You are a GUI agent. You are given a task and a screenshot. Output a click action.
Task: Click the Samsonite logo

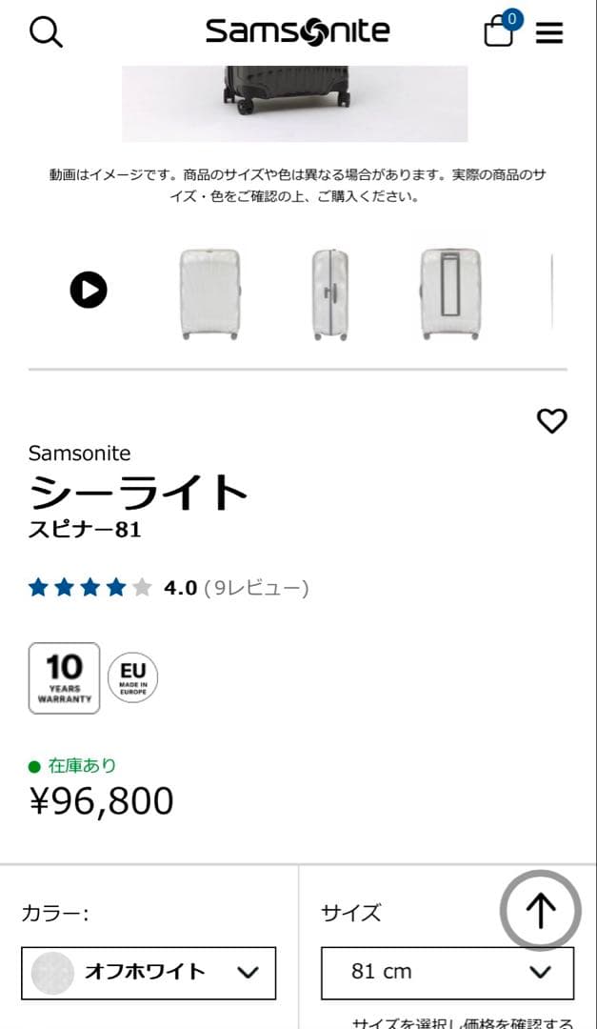click(298, 30)
